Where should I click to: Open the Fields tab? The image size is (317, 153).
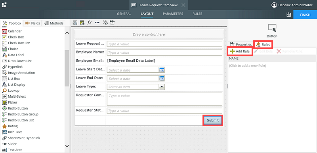coord(32,23)
